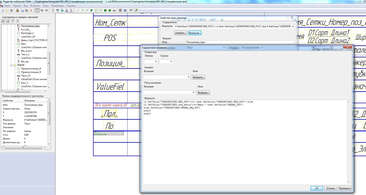Click the Атрибут... button
366x195 pixels.
point(180,33)
